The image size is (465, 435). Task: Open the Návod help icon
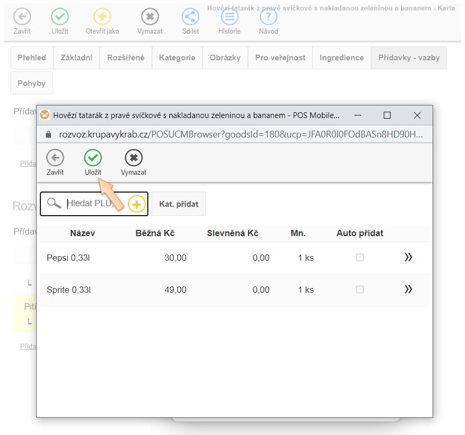(268, 17)
